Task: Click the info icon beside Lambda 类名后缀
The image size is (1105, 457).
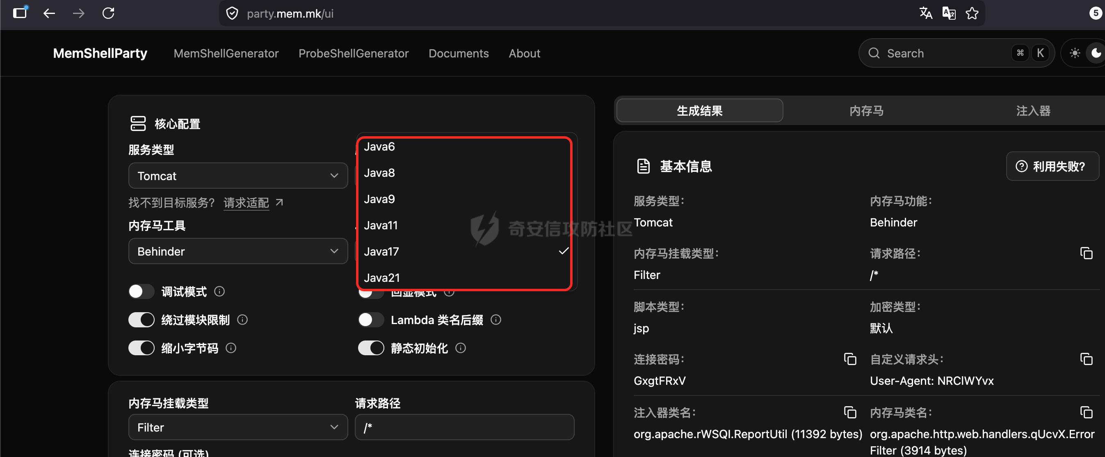Action: pos(496,320)
